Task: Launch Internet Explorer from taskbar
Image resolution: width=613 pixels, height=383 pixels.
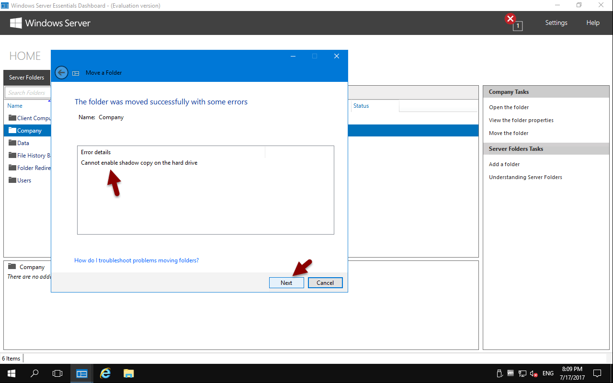Action: [x=105, y=373]
